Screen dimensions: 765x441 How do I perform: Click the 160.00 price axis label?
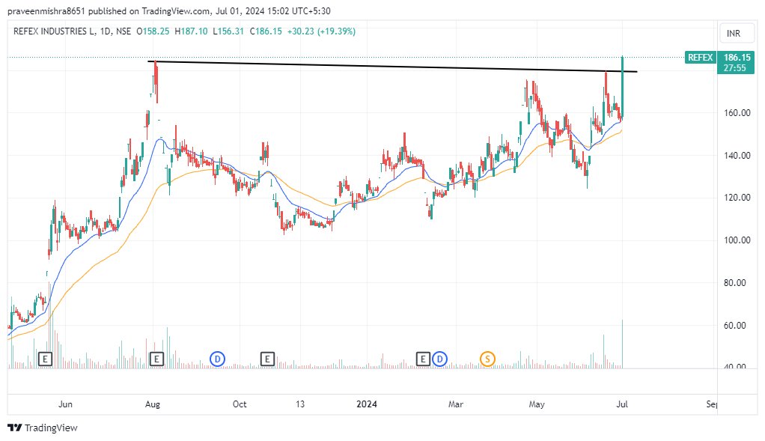737,113
